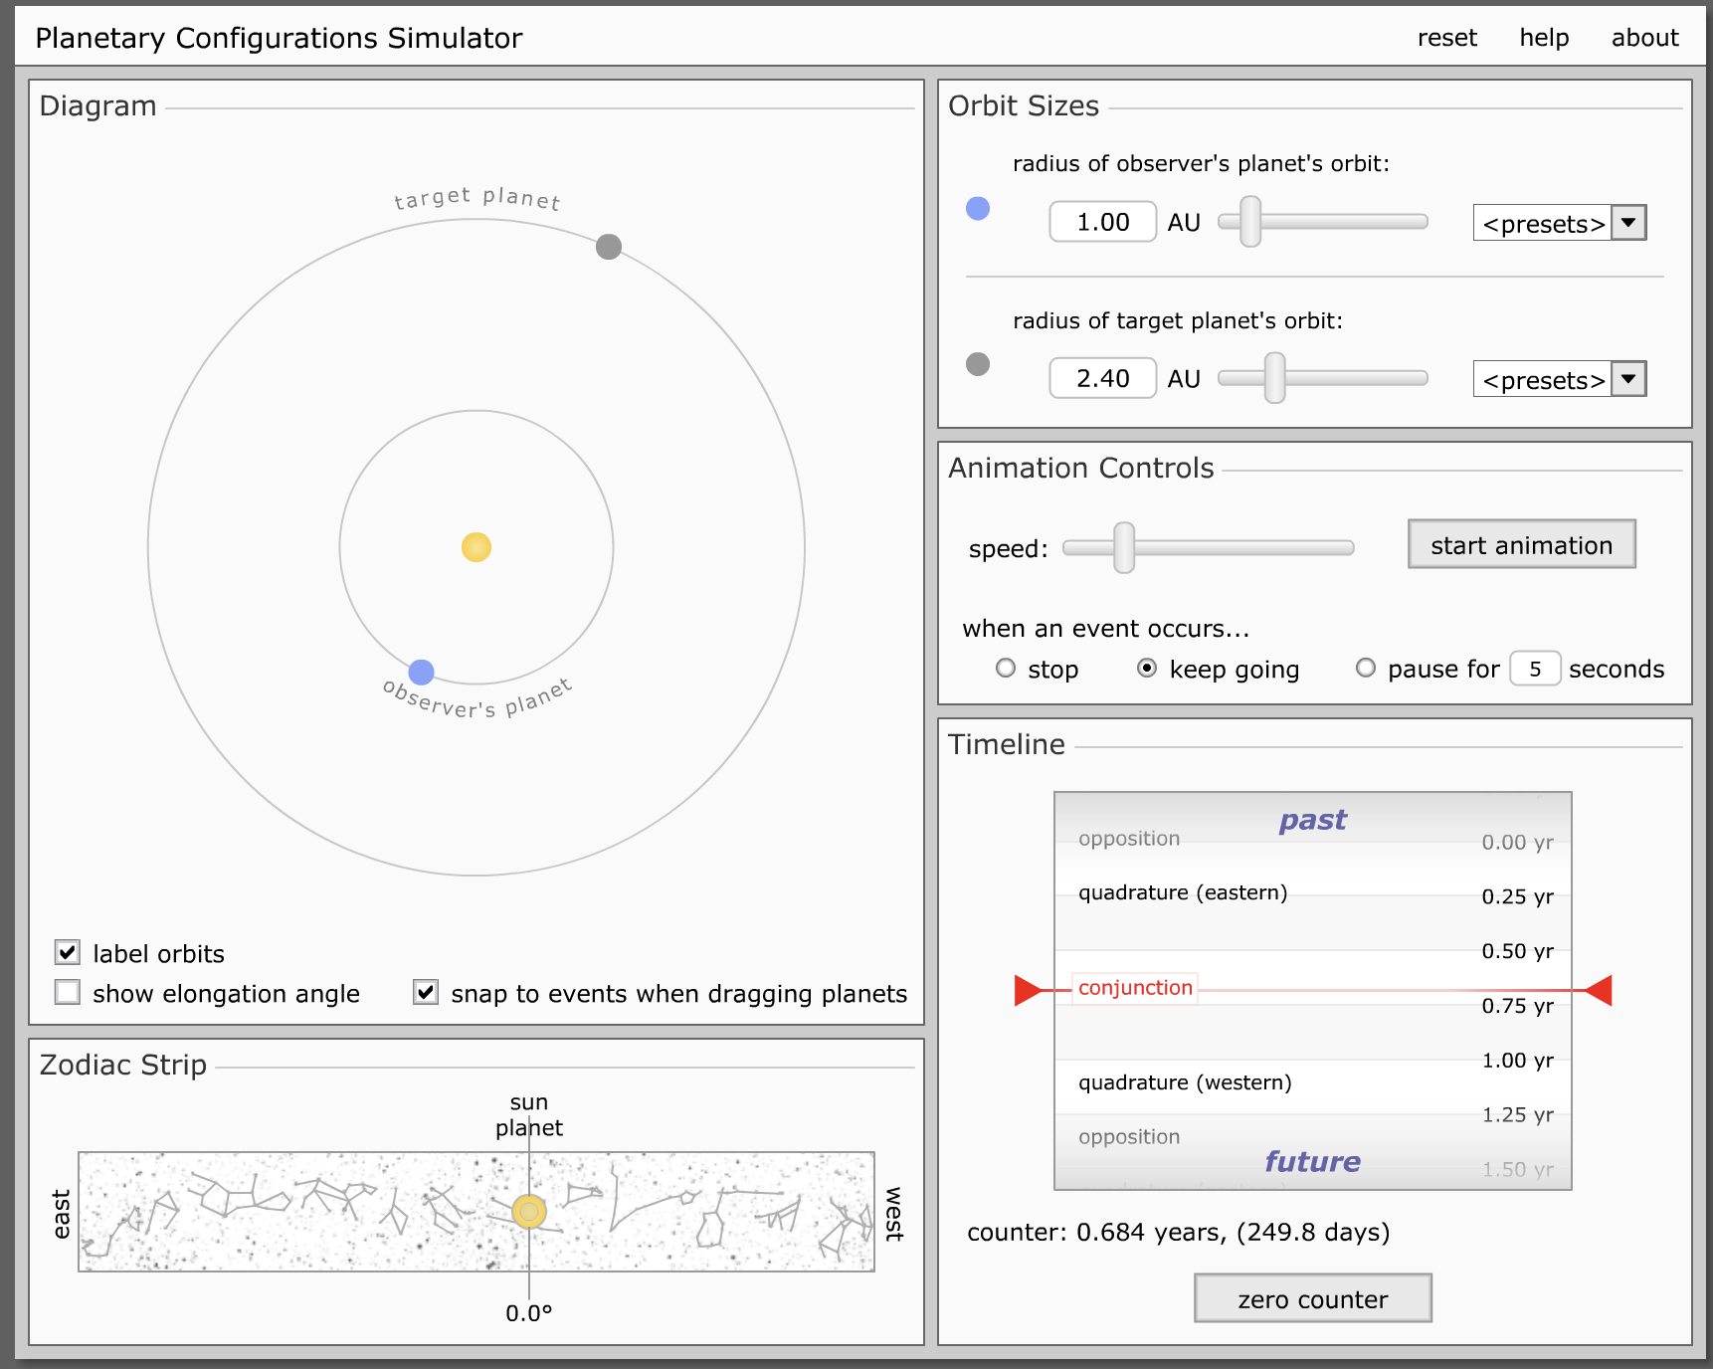Select the pause for seconds option
This screenshot has height=1369, width=1713.
click(x=1366, y=669)
